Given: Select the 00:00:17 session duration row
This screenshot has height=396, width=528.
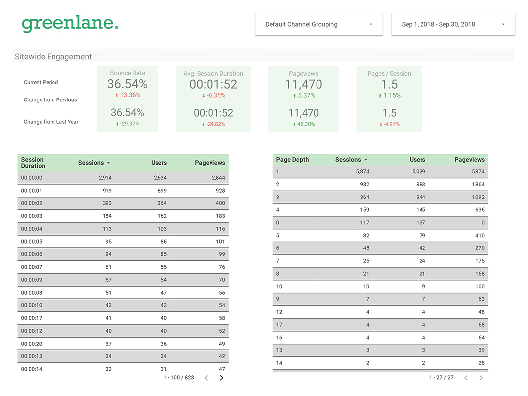Looking at the screenshot, I should click(x=123, y=318).
